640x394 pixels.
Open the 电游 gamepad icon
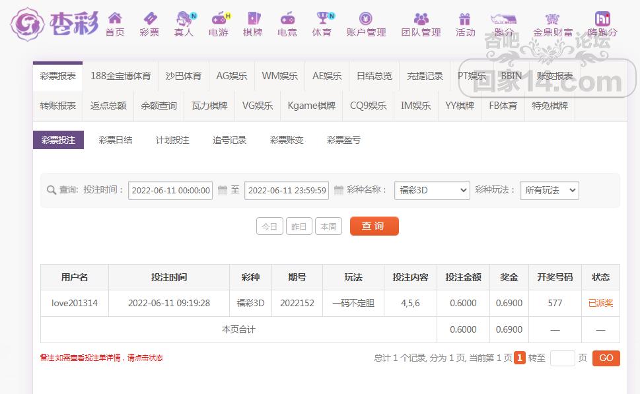(219, 18)
